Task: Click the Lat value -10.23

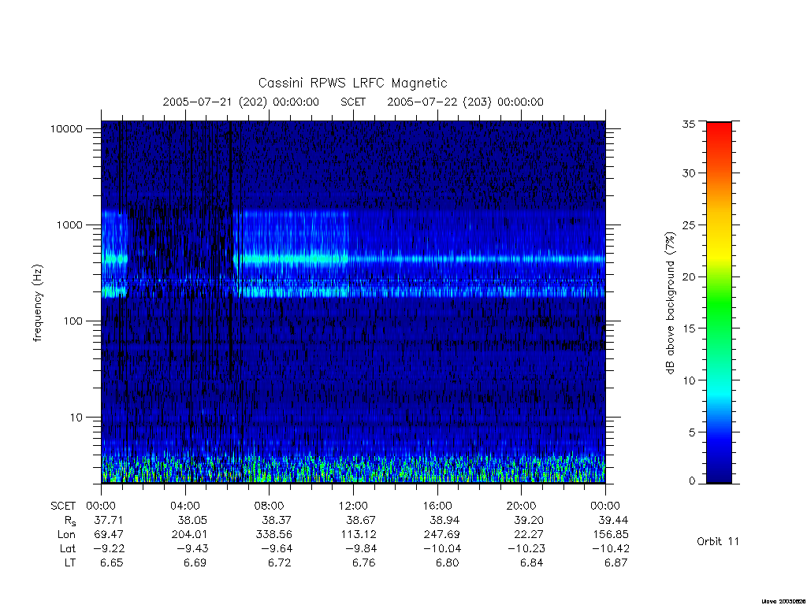Action: pos(526,549)
